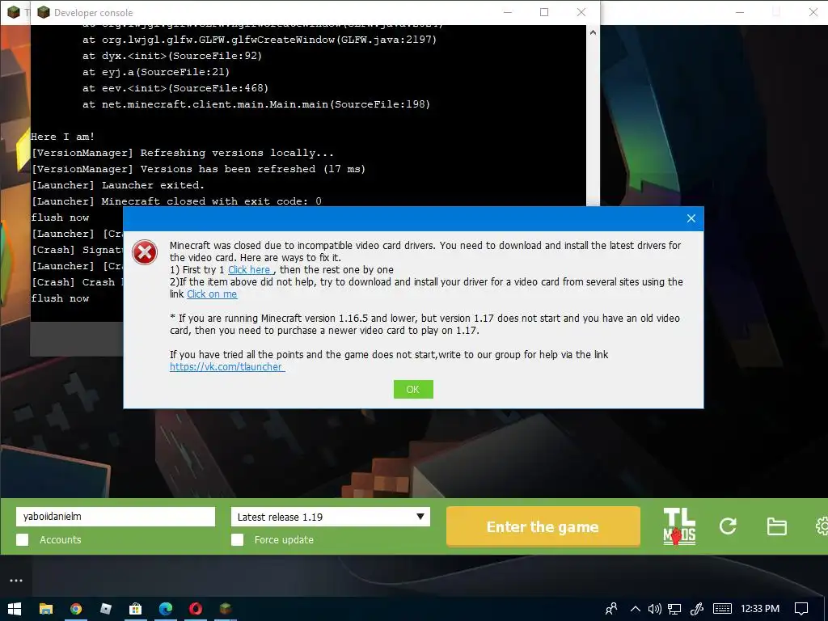Close the TLauncher main window
Viewport: 828px width, 621px height.
click(813, 12)
